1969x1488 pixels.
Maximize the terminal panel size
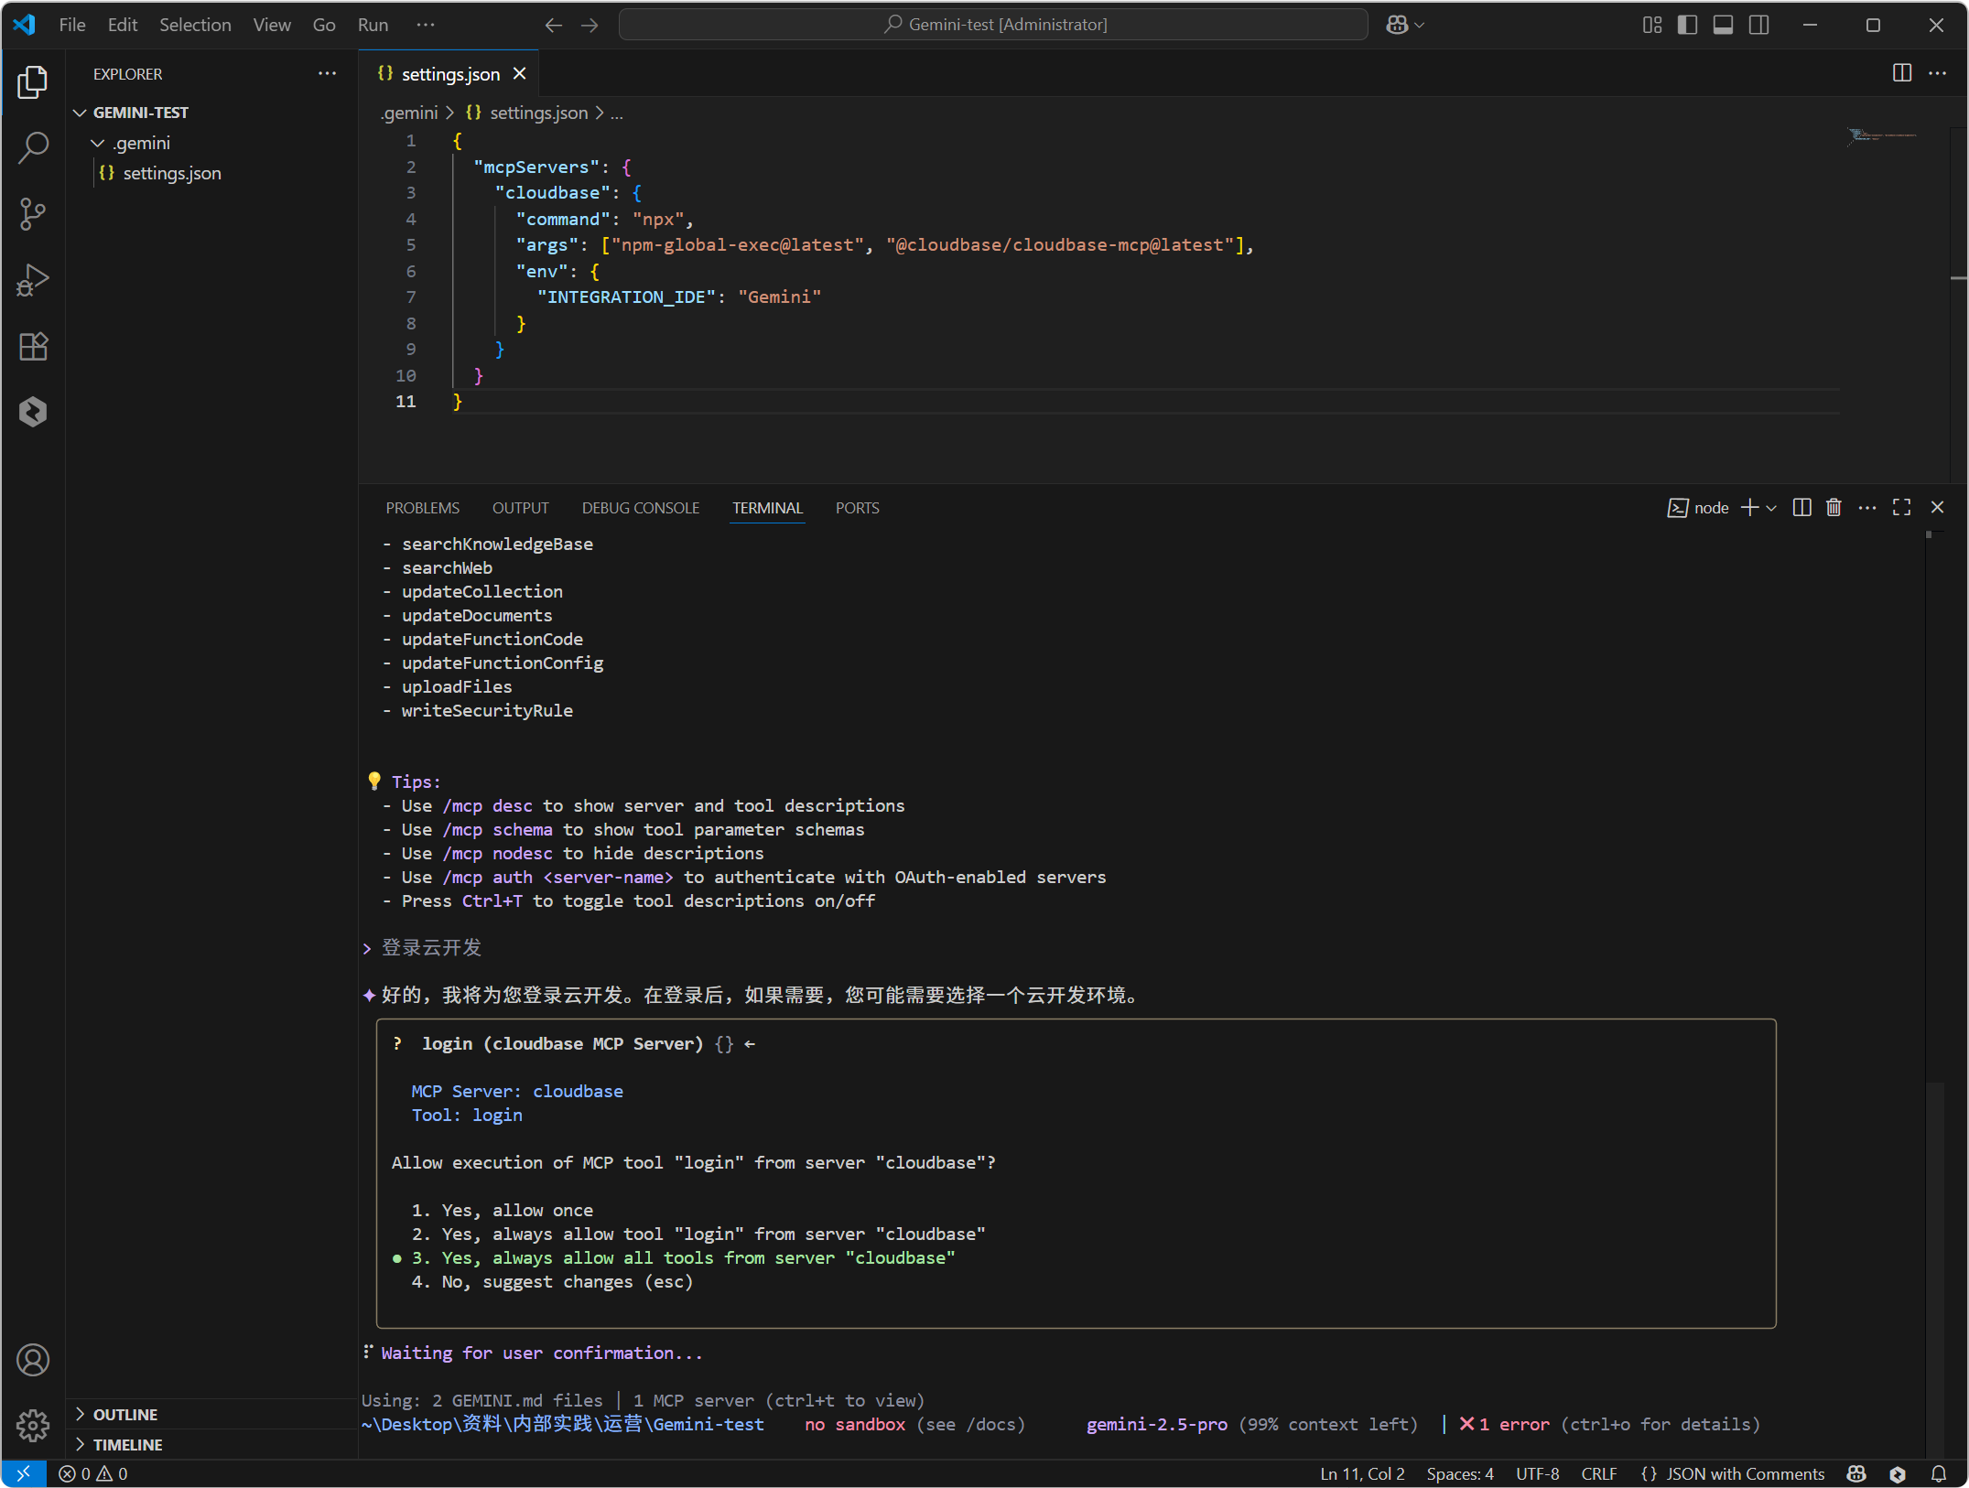tap(1902, 508)
